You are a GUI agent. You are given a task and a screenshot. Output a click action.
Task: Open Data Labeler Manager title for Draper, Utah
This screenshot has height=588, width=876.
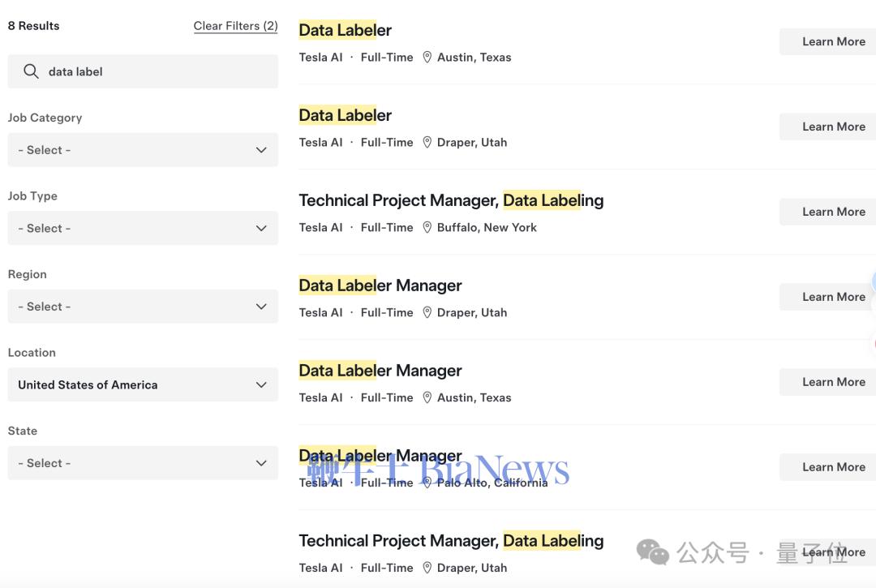(x=380, y=286)
